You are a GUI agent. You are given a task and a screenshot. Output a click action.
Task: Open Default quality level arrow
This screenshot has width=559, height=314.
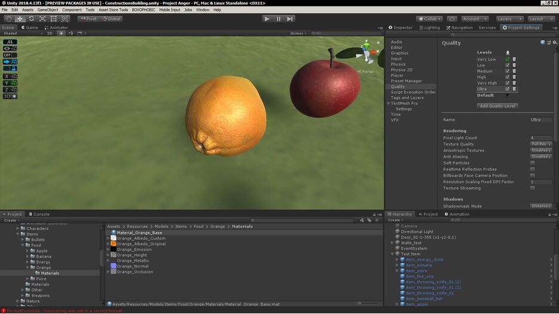click(508, 96)
